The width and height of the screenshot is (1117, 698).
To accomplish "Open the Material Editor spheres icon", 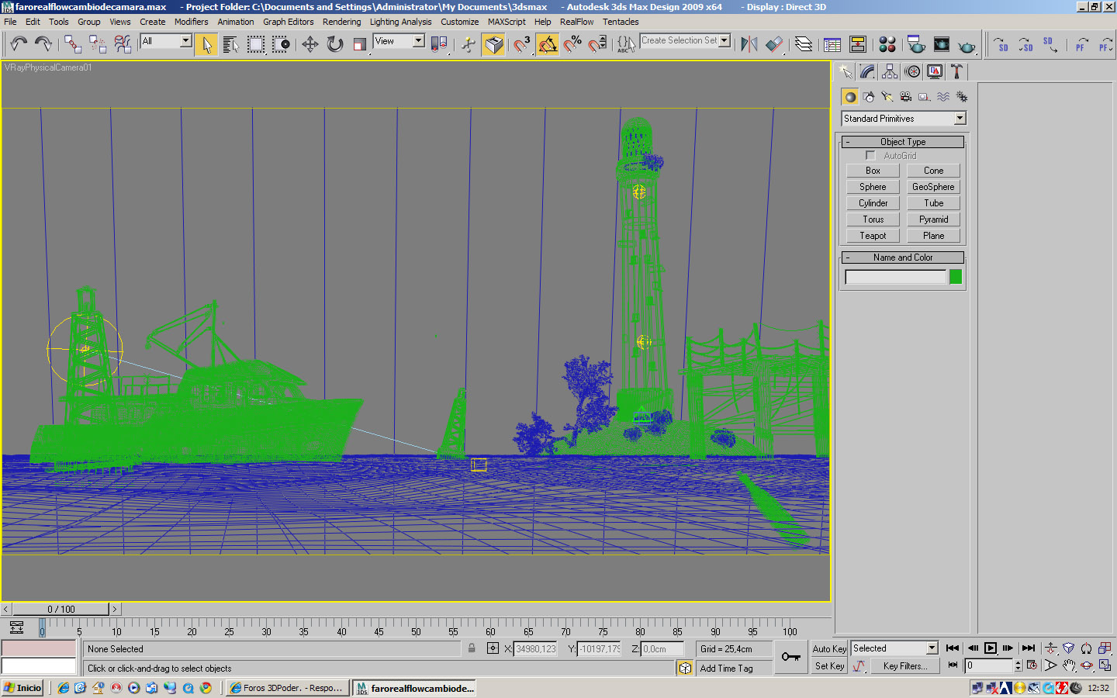I will click(x=887, y=44).
